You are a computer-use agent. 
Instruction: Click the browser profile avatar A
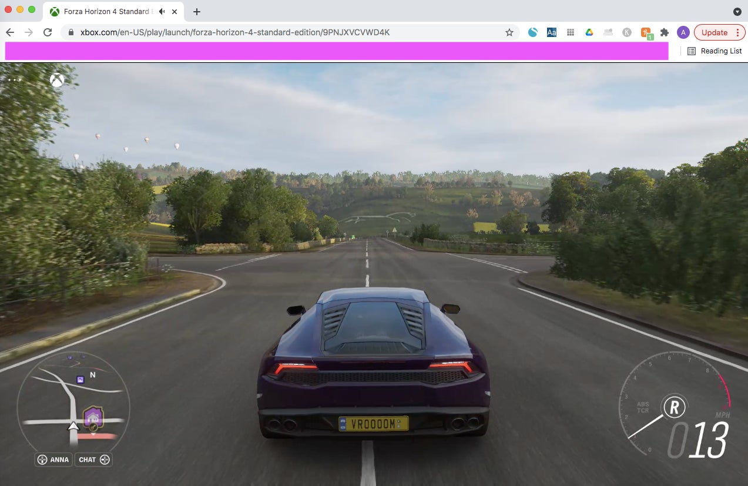click(x=683, y=32)
